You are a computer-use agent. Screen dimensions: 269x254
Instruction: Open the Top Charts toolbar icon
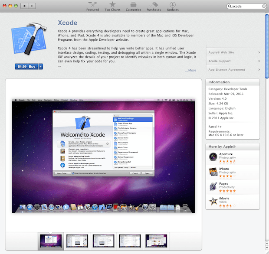[113, 5]
